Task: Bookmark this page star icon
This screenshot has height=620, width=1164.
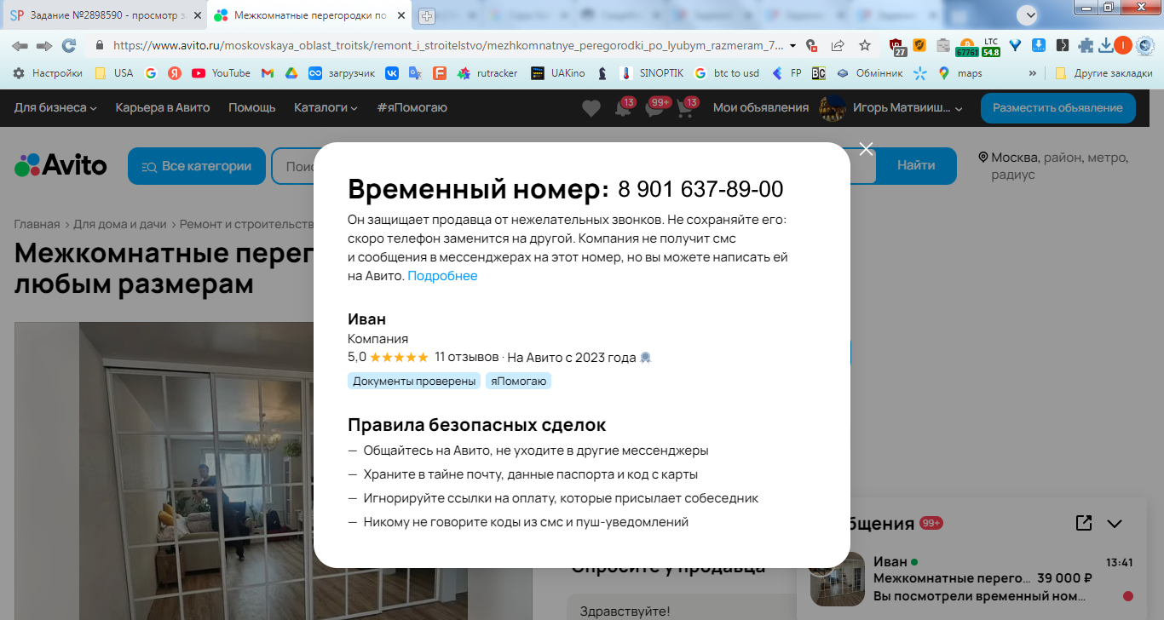Action: point(865,45)
